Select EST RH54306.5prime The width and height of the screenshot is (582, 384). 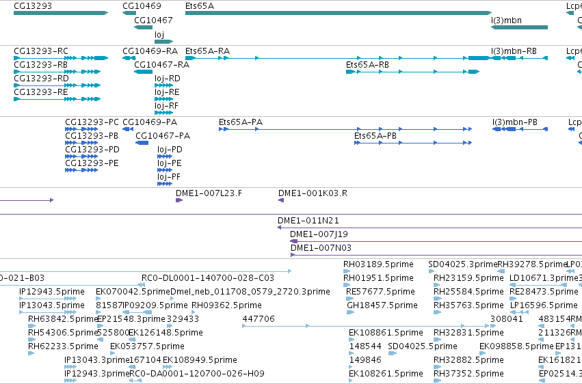(31, 340)
